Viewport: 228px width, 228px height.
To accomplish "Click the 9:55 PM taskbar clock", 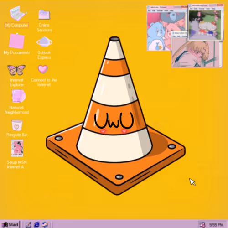I will pos(216,225).
